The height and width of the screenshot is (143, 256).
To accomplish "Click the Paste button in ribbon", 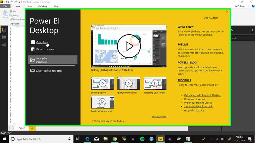I will (5, 14).
